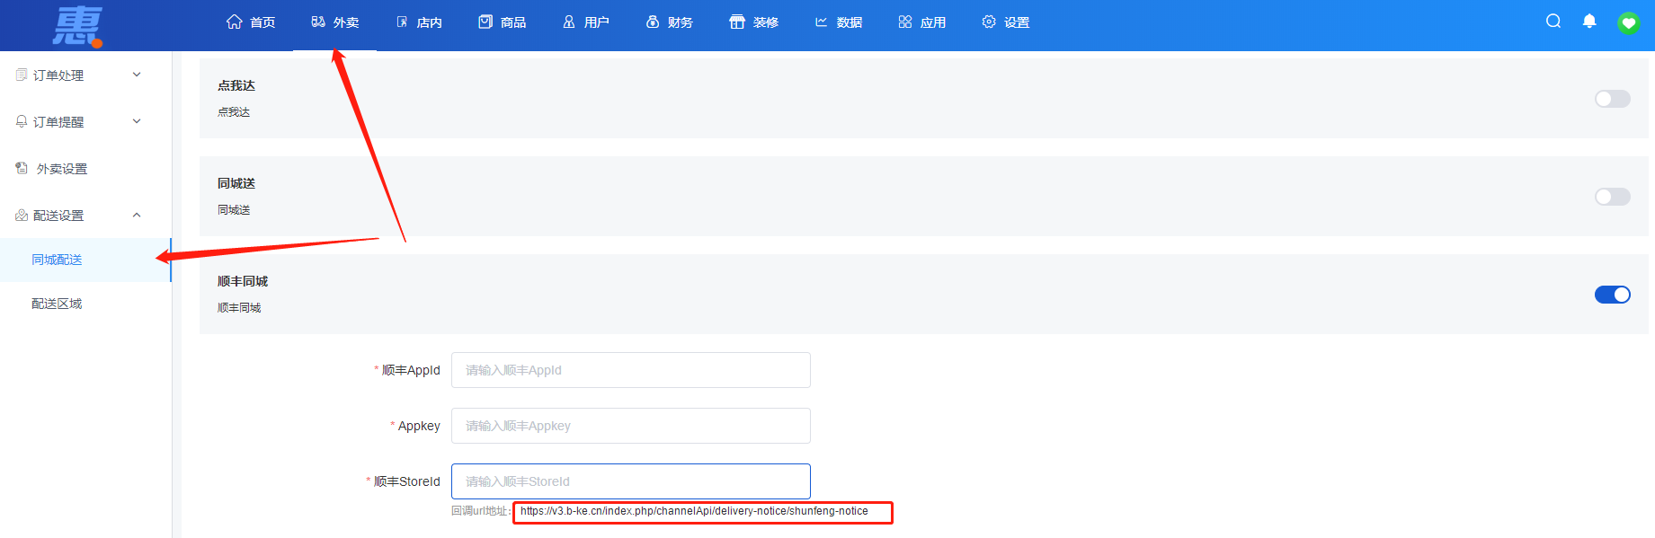Collapse the 配送设置 chevron
Image resolution: width=1655 pixels, height=538 pixels.
click(x=137, y=215)
